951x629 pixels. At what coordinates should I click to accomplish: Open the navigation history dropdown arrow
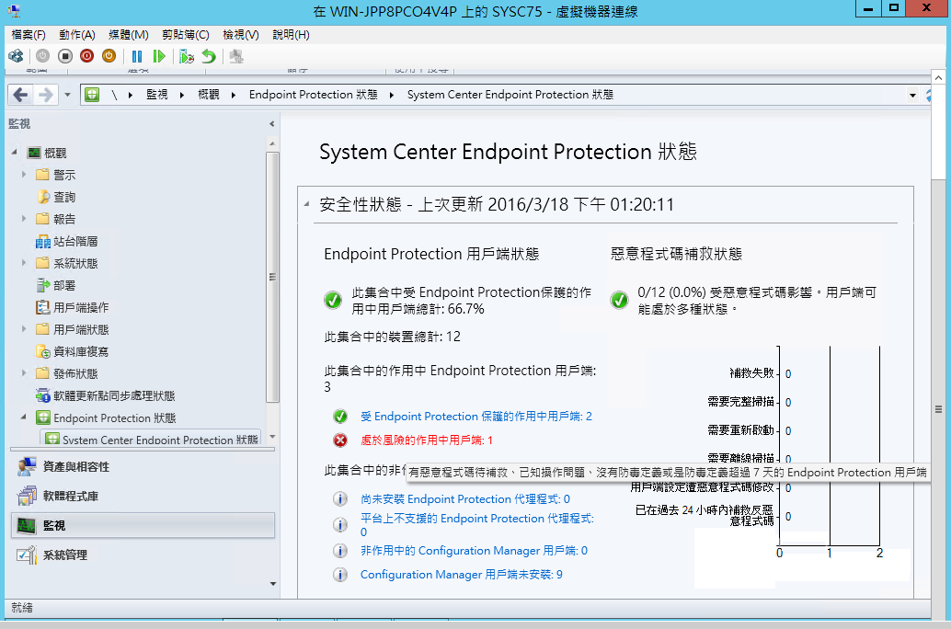click(67, 95)
